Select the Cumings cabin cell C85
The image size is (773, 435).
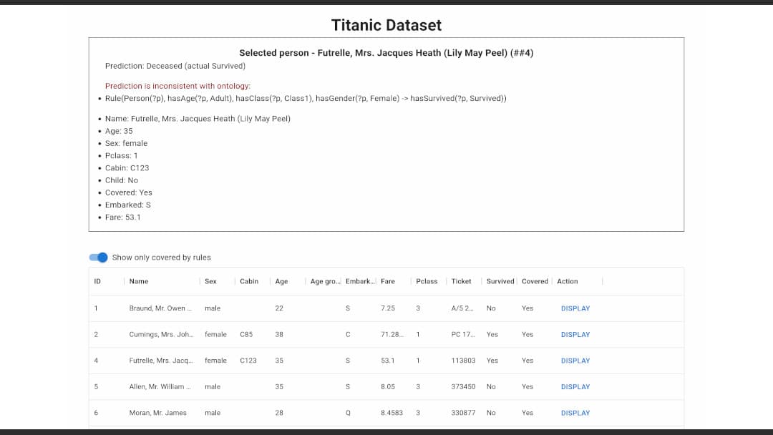[246, 335]
